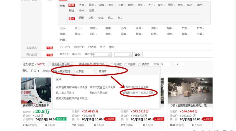Open the start date calendar icon
This screenshot has width=236, height=131.
[x=109, y=55]
